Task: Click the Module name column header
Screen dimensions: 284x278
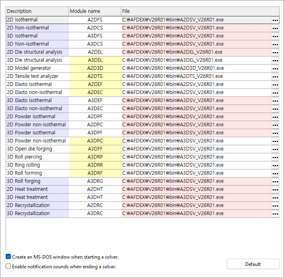Action: tap(95, 11)
